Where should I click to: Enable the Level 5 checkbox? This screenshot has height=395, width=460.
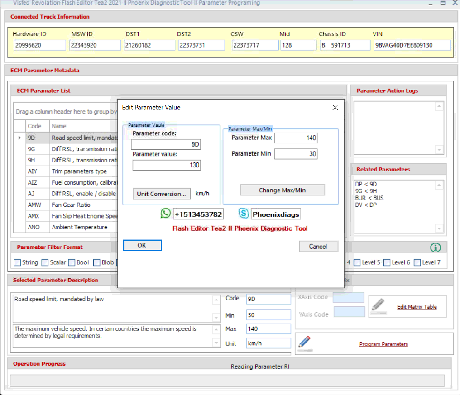(x=357, y=262)
